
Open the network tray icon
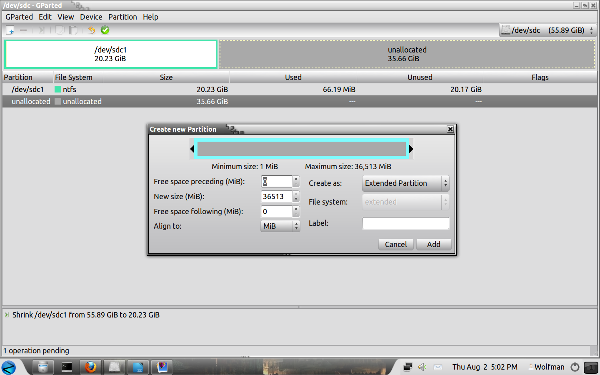pos(408,367)
